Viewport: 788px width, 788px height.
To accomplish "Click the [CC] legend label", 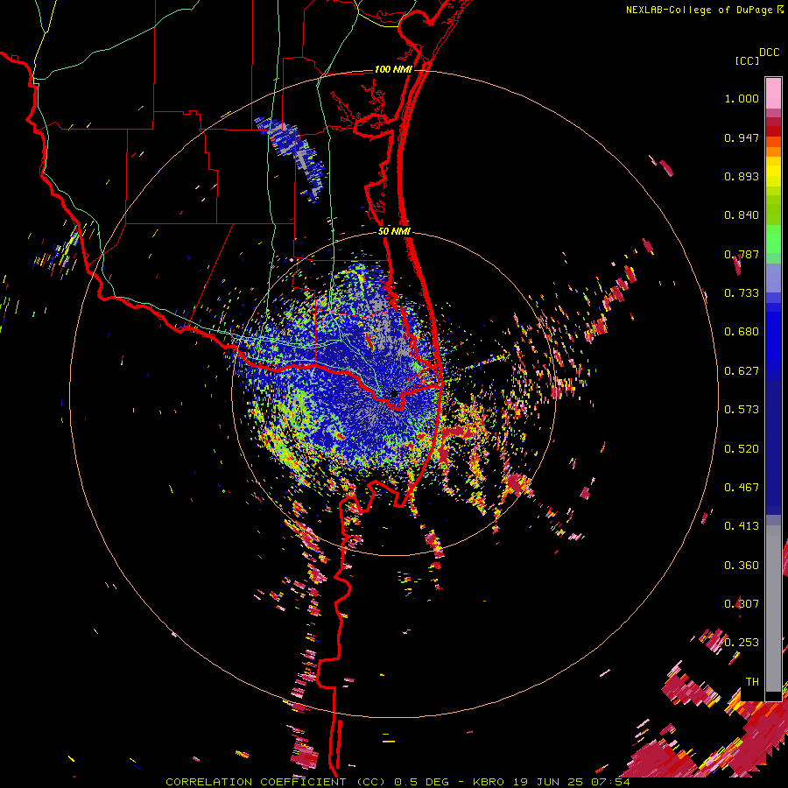I will (x=747, y=60).
